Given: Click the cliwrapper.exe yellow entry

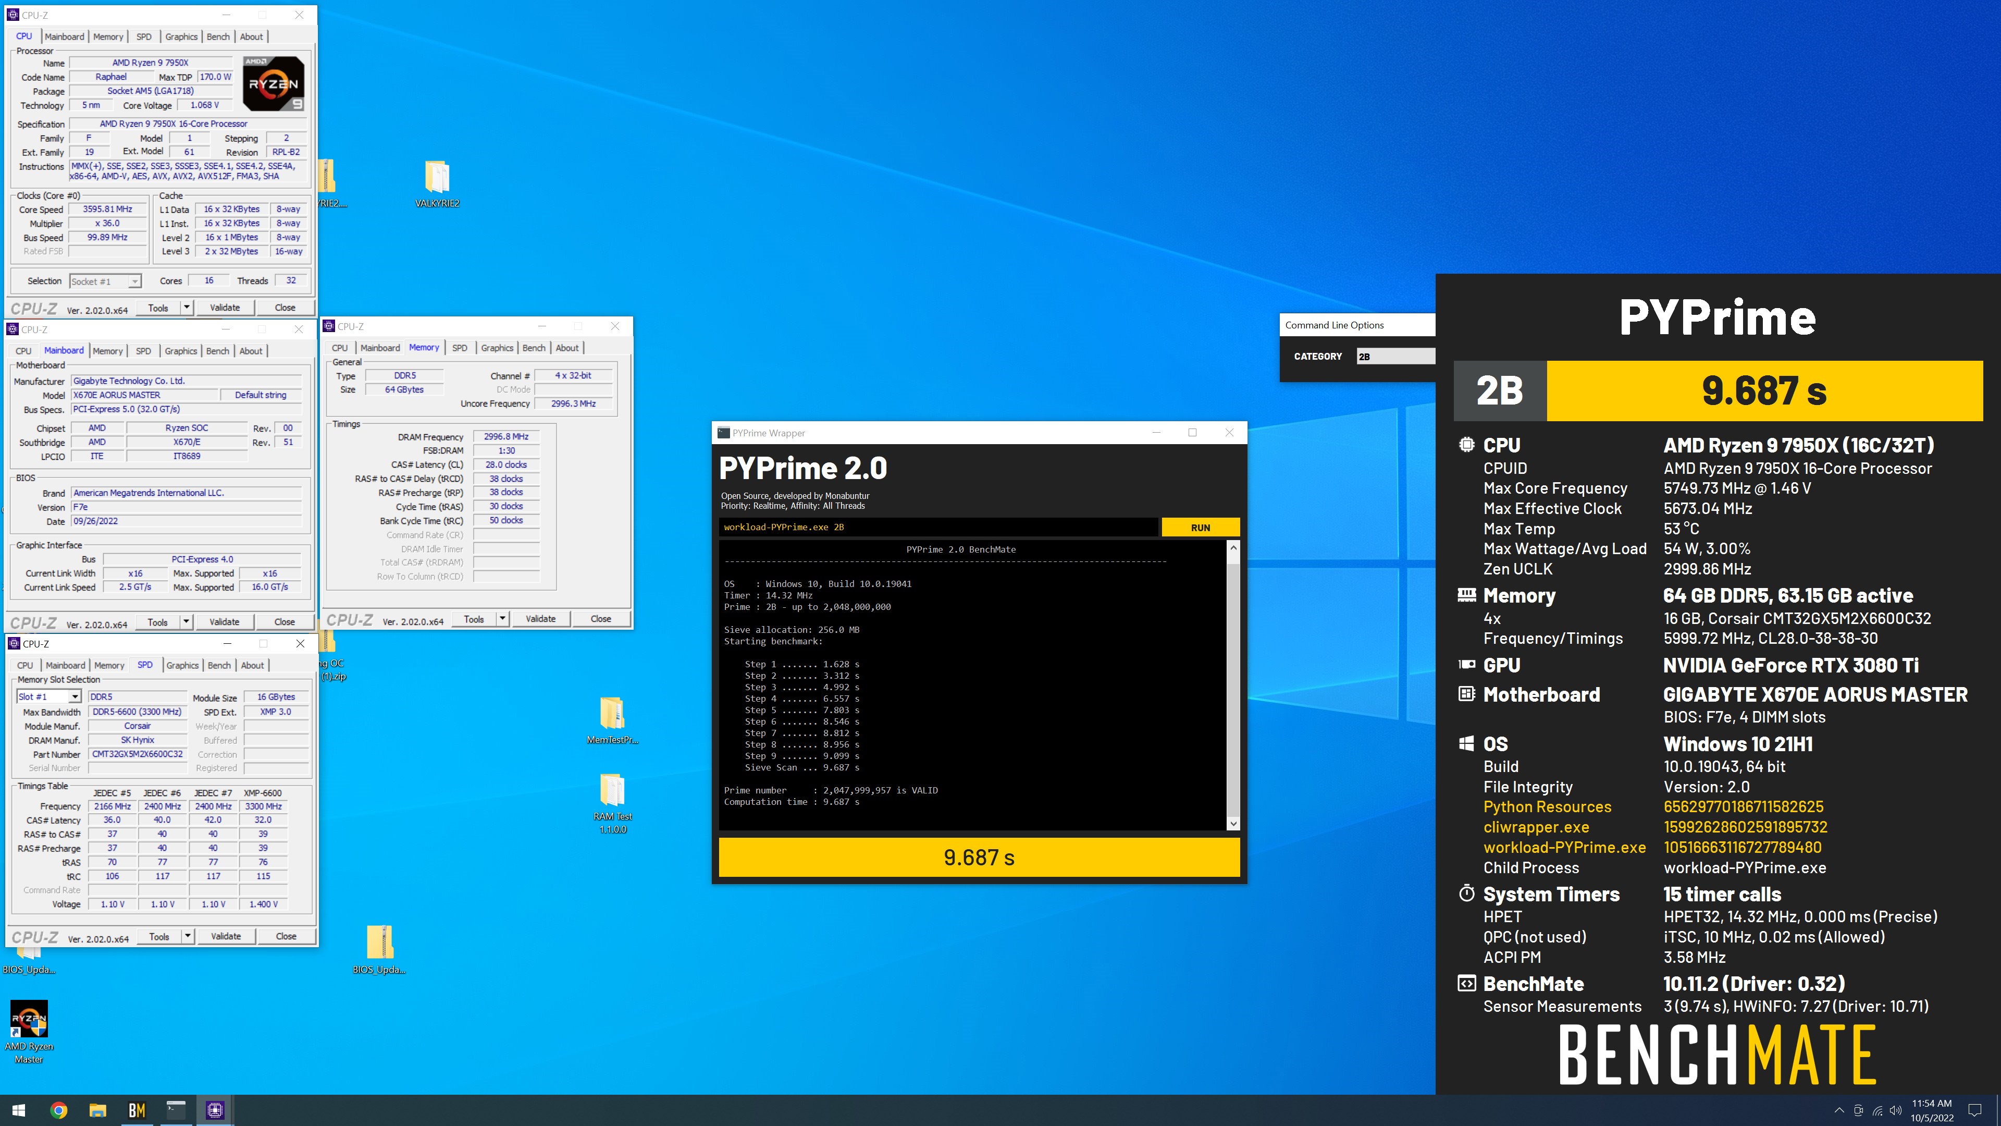Looking at the screenshot, I should (1536, 827).
